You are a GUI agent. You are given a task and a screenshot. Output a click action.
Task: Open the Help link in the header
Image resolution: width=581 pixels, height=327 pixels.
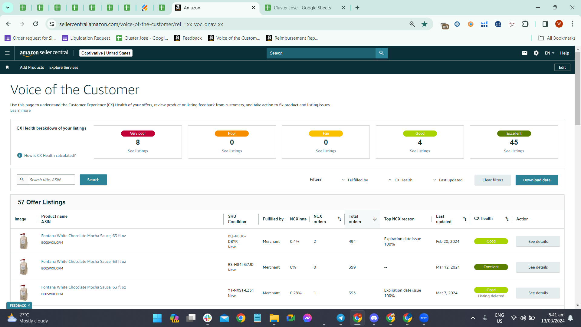565,53
